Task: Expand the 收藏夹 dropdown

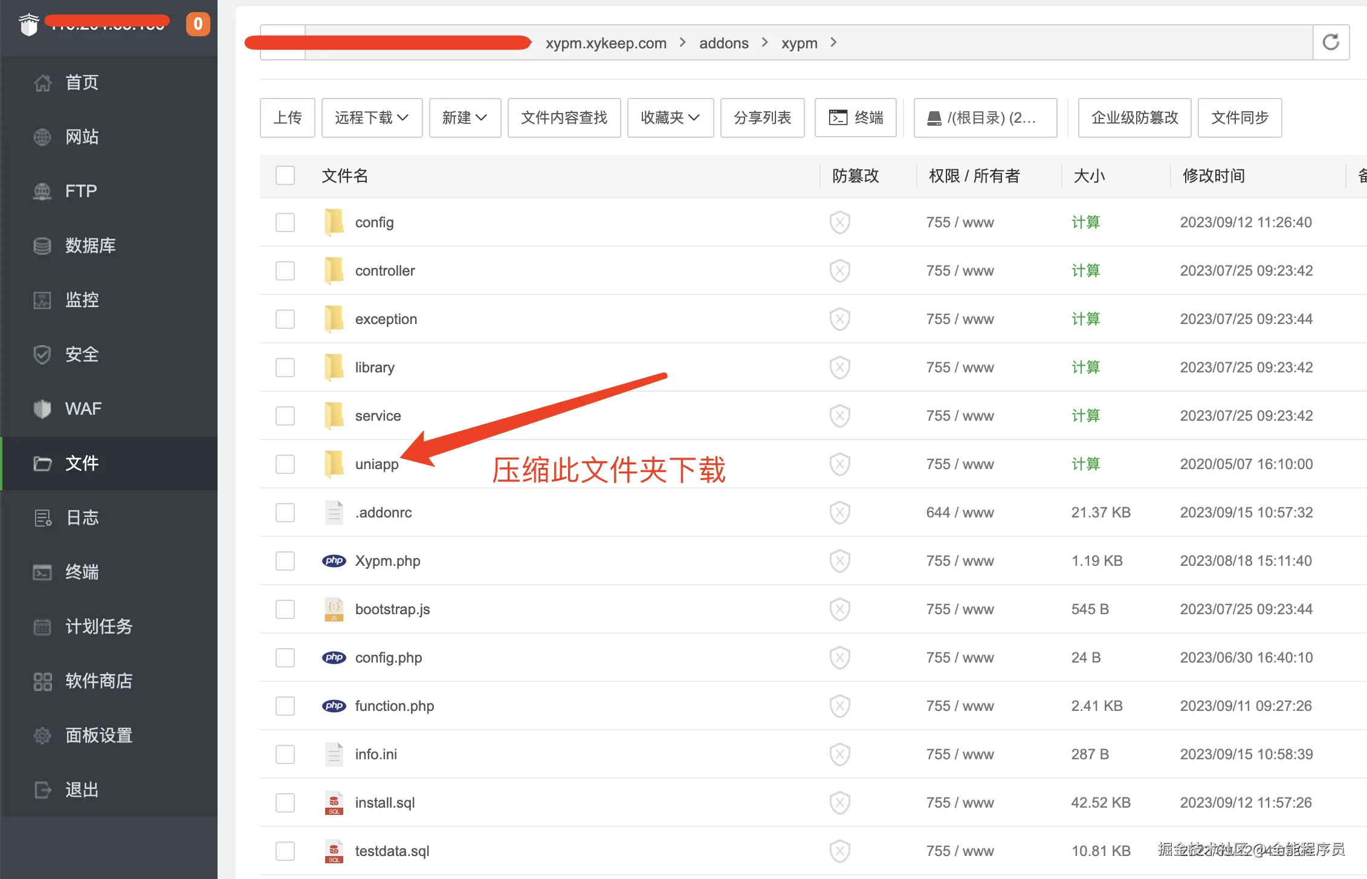Action: pos(670,118)
